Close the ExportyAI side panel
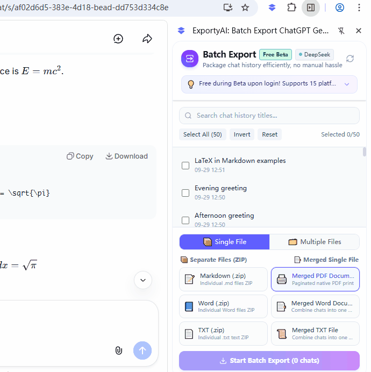Viewport: 371px width, 372px height. coord(359,31)
